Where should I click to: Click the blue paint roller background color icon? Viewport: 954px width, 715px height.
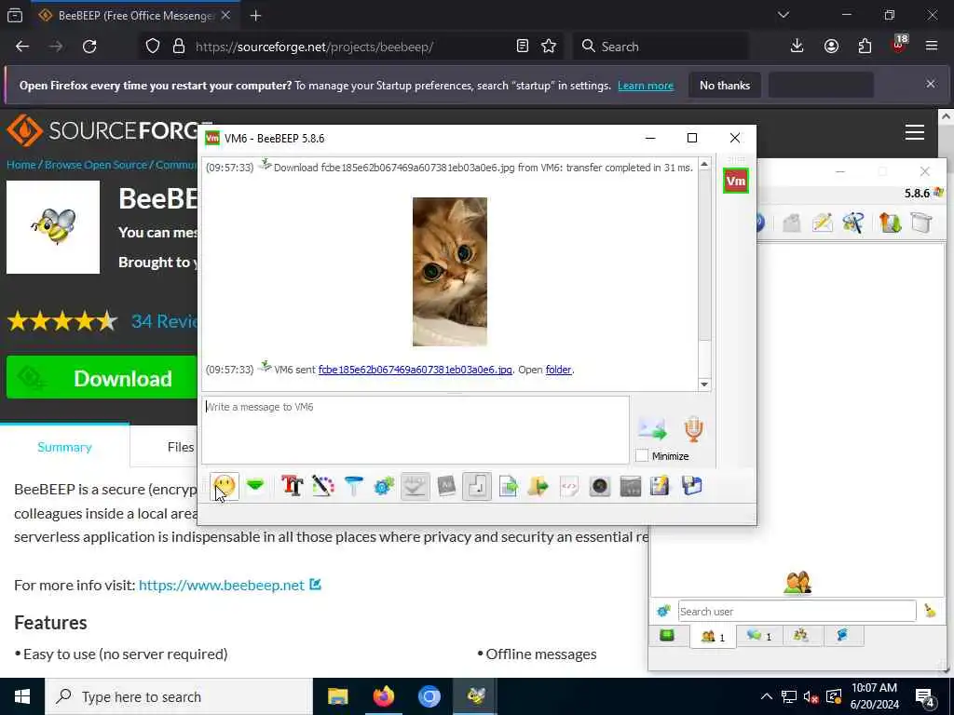coord(353,486)
